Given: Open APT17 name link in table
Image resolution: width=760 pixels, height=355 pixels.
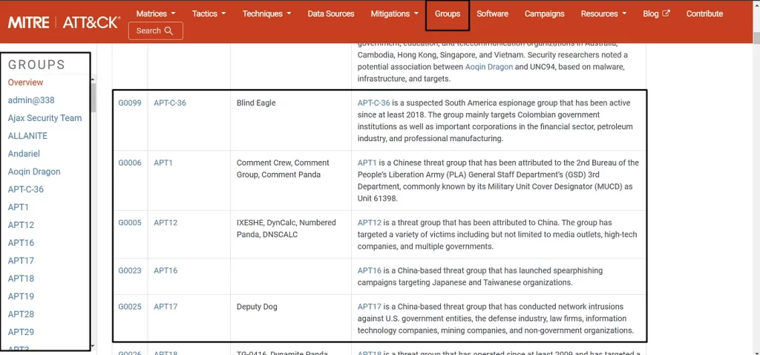Looking at the screenshot, I should click(166, 307).
